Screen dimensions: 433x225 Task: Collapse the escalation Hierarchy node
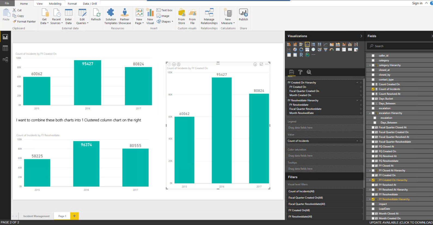370,113
